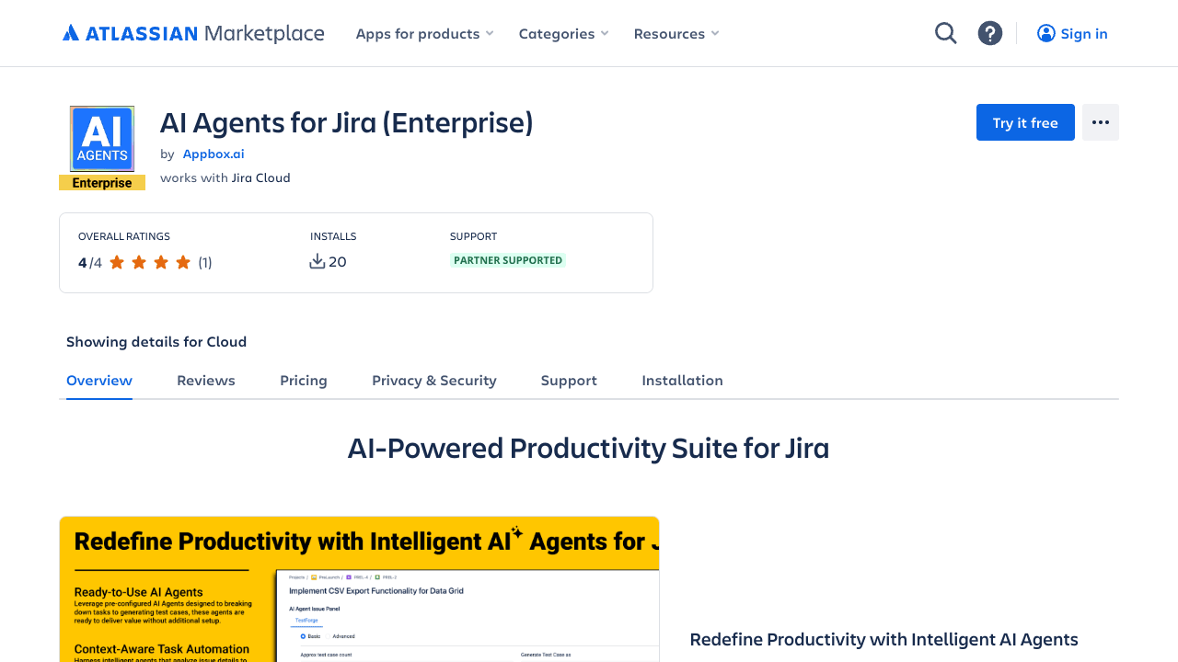1178x662 pixels.
Task: Click the help question mark icon
Action: [990, 33]
